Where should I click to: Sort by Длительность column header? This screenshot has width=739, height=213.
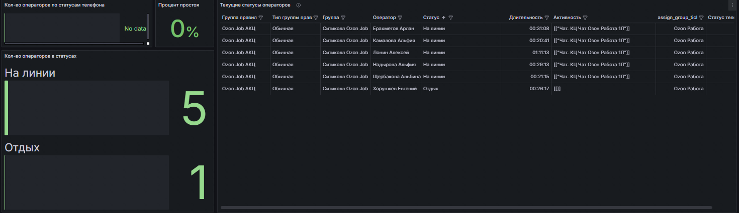point(526,18)
